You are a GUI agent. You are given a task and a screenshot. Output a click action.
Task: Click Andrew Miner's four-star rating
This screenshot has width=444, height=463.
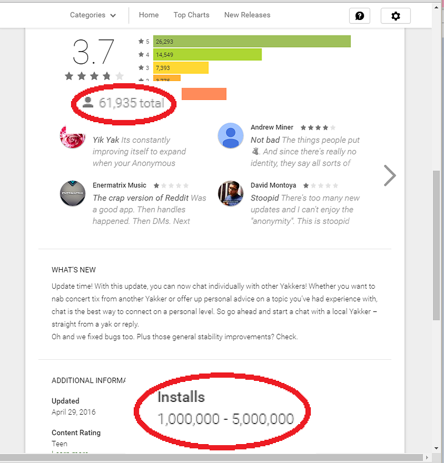pyautogui.click(x=318, y=128)
